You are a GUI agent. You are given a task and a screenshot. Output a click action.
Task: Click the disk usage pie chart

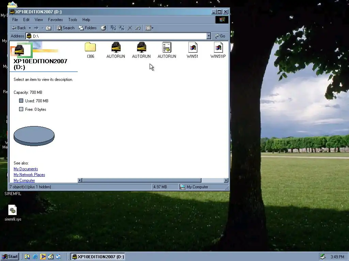[x=34, y=136]
